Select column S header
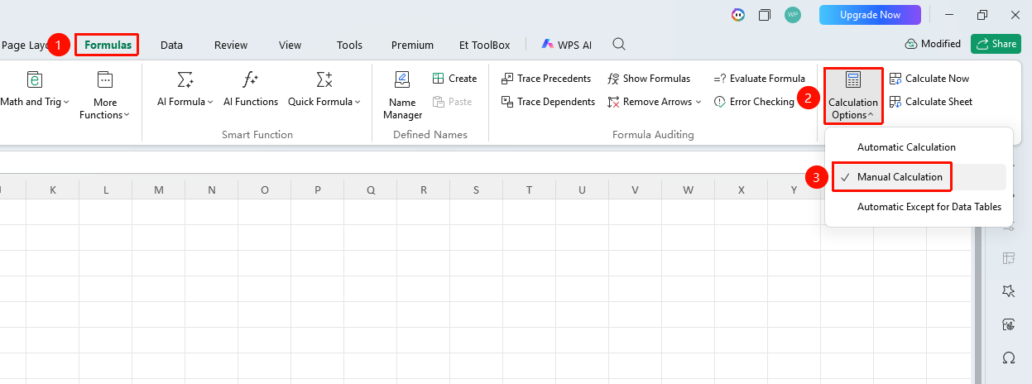Viewport: 1032px width, 384px height. (x=477, y=190)
